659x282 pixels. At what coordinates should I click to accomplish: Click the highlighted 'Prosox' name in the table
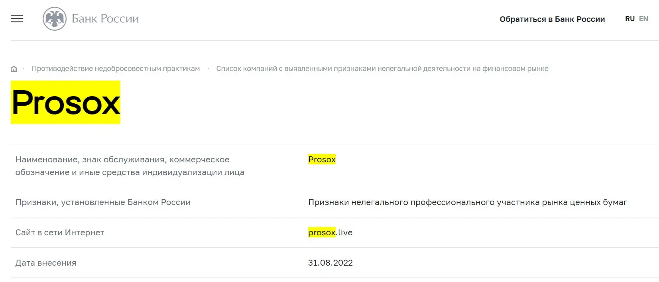coord(321,159)
